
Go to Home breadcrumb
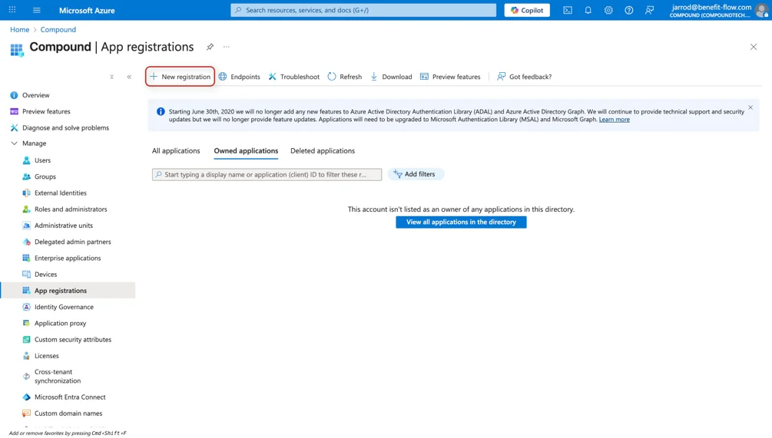(x=20, y=29)
